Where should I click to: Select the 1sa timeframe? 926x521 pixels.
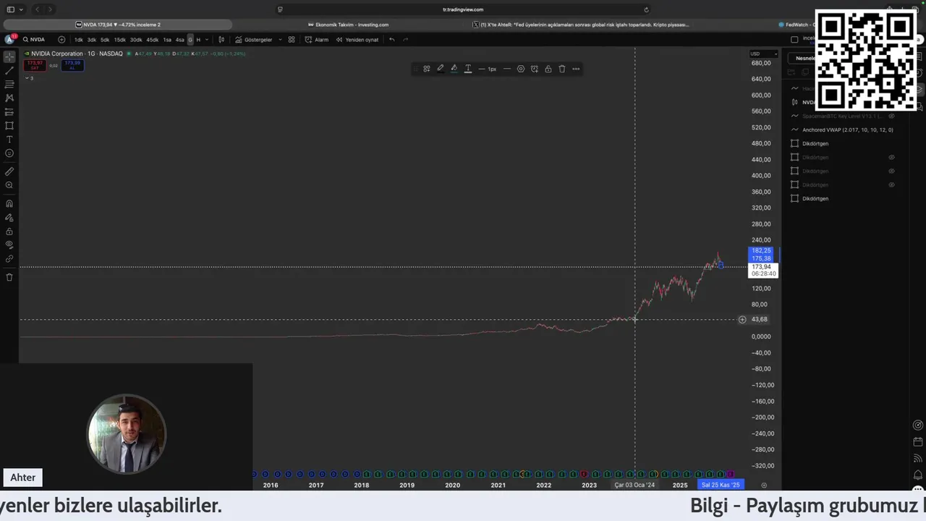(167, 40)
